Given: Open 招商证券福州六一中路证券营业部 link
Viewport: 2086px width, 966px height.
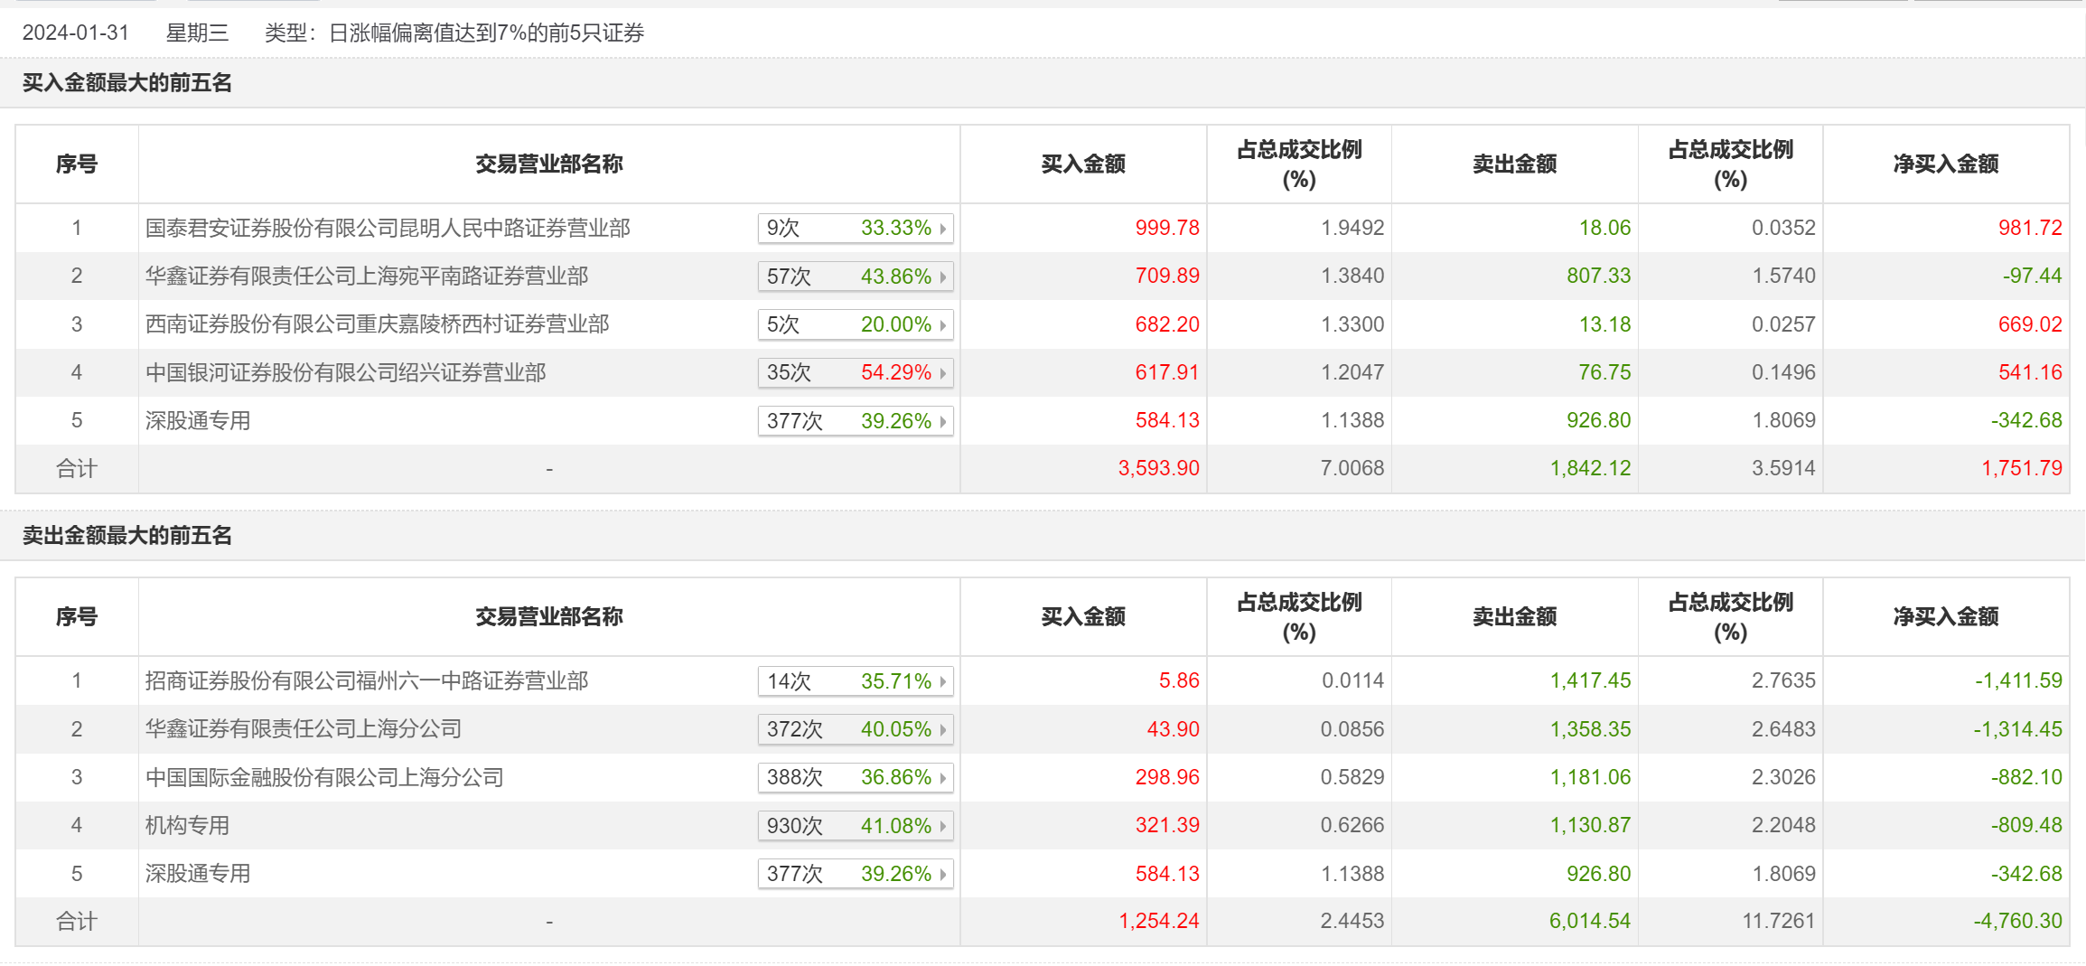Looking at the screenshot, I should coord(367,680).
